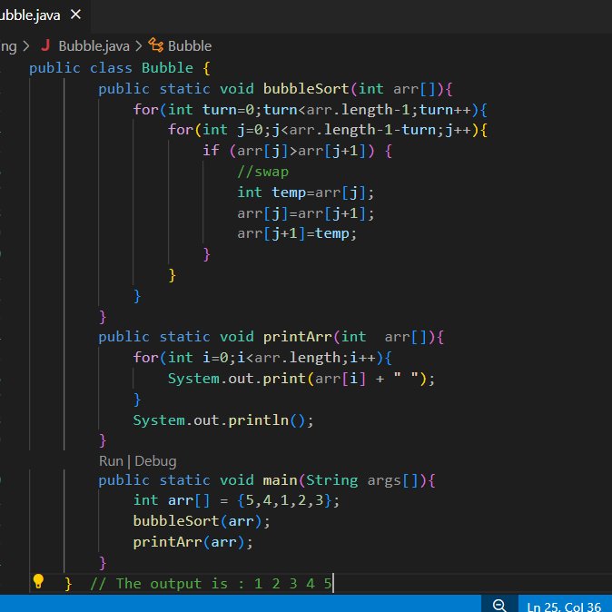The height and width of the screenshot is (612, 612).
Task: Click the array initializer {5,4,1,2,3}
Action: tap(284, 500)
